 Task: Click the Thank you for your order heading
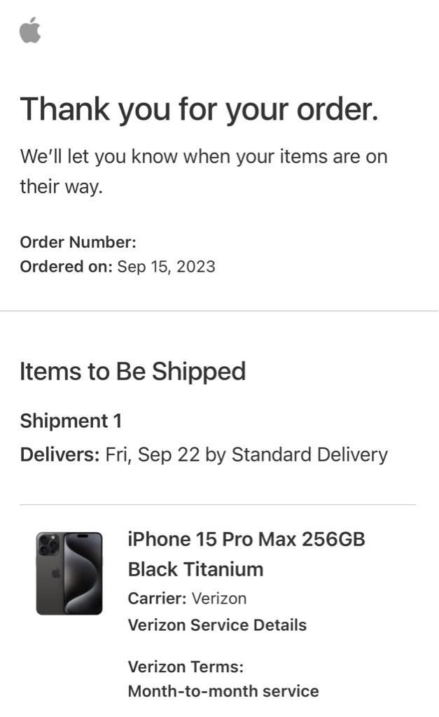tap(200, 109)
